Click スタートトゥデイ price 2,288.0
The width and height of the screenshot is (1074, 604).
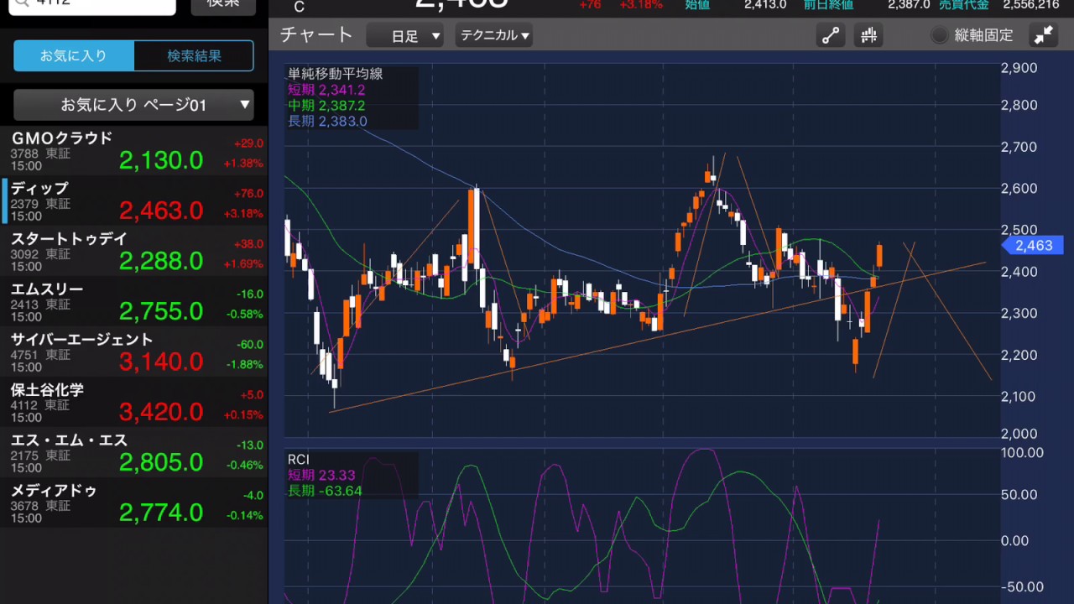tap(161, 261)
